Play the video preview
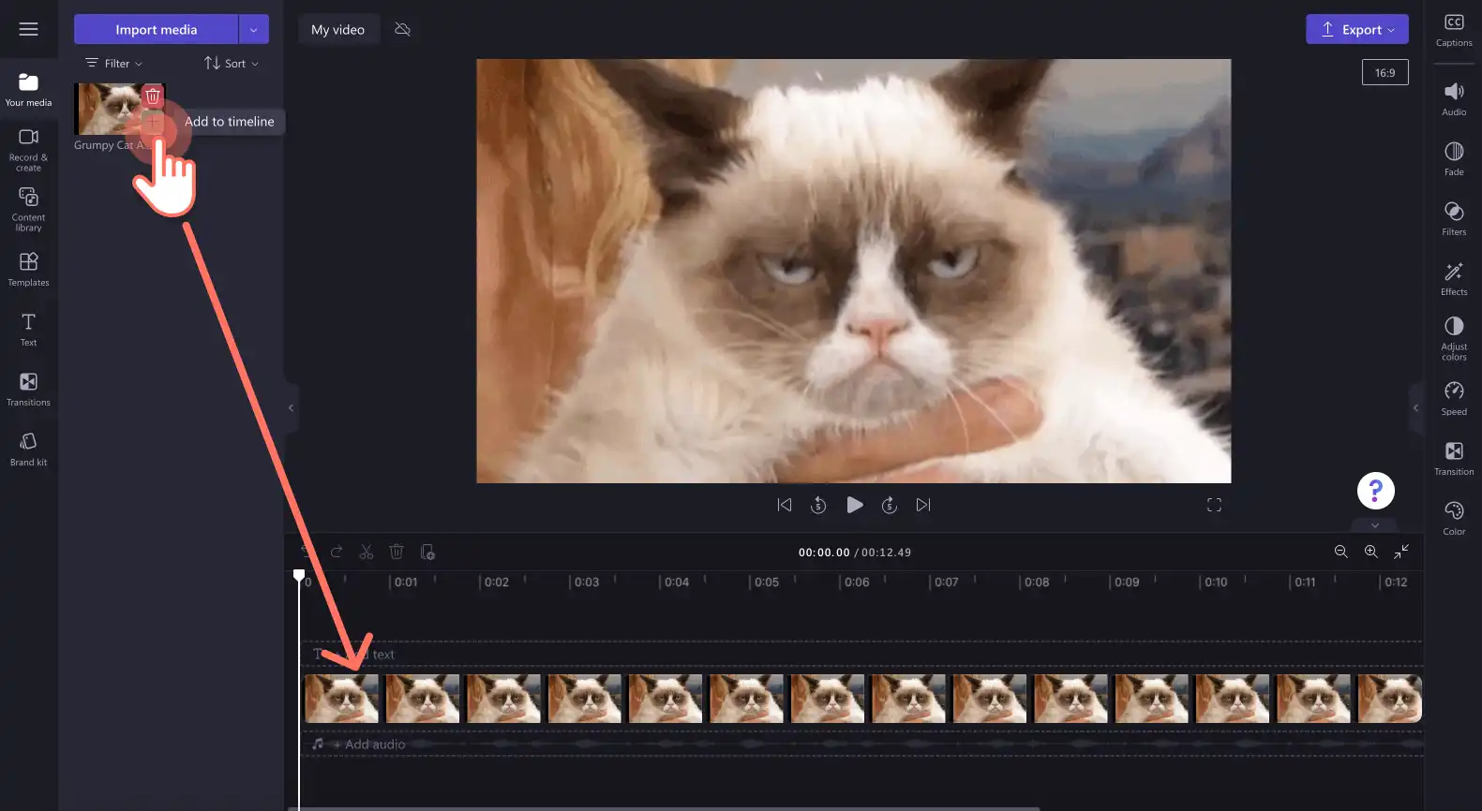The image size is (1482, 811). (854, 505)
